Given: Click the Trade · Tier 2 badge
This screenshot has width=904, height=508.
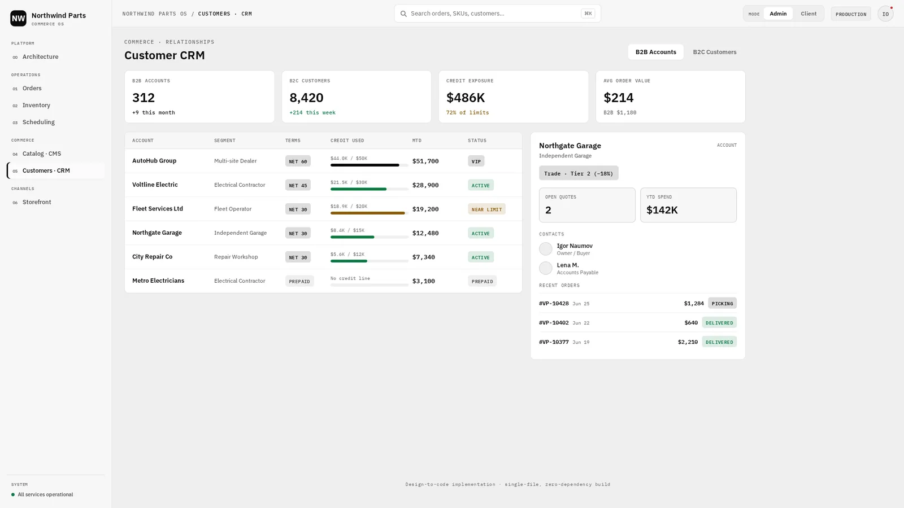Looking at the screenshot, I should tap(579, 173).
